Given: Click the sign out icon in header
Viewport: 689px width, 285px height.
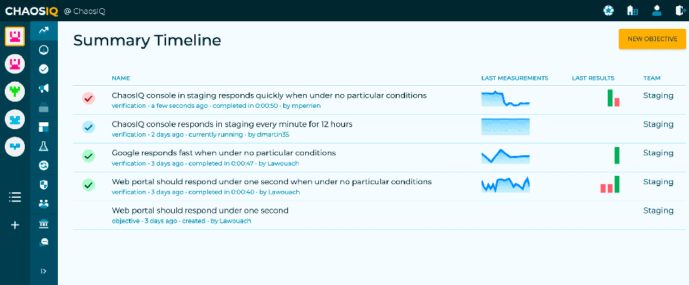Looking at the screenshot, I should (x=680, y=10).
